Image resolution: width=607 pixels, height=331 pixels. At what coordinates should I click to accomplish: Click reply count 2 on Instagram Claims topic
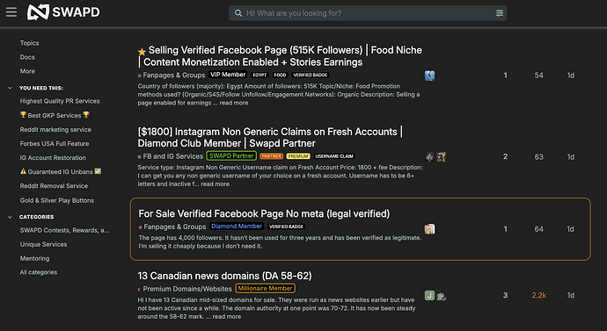point(505,156)
